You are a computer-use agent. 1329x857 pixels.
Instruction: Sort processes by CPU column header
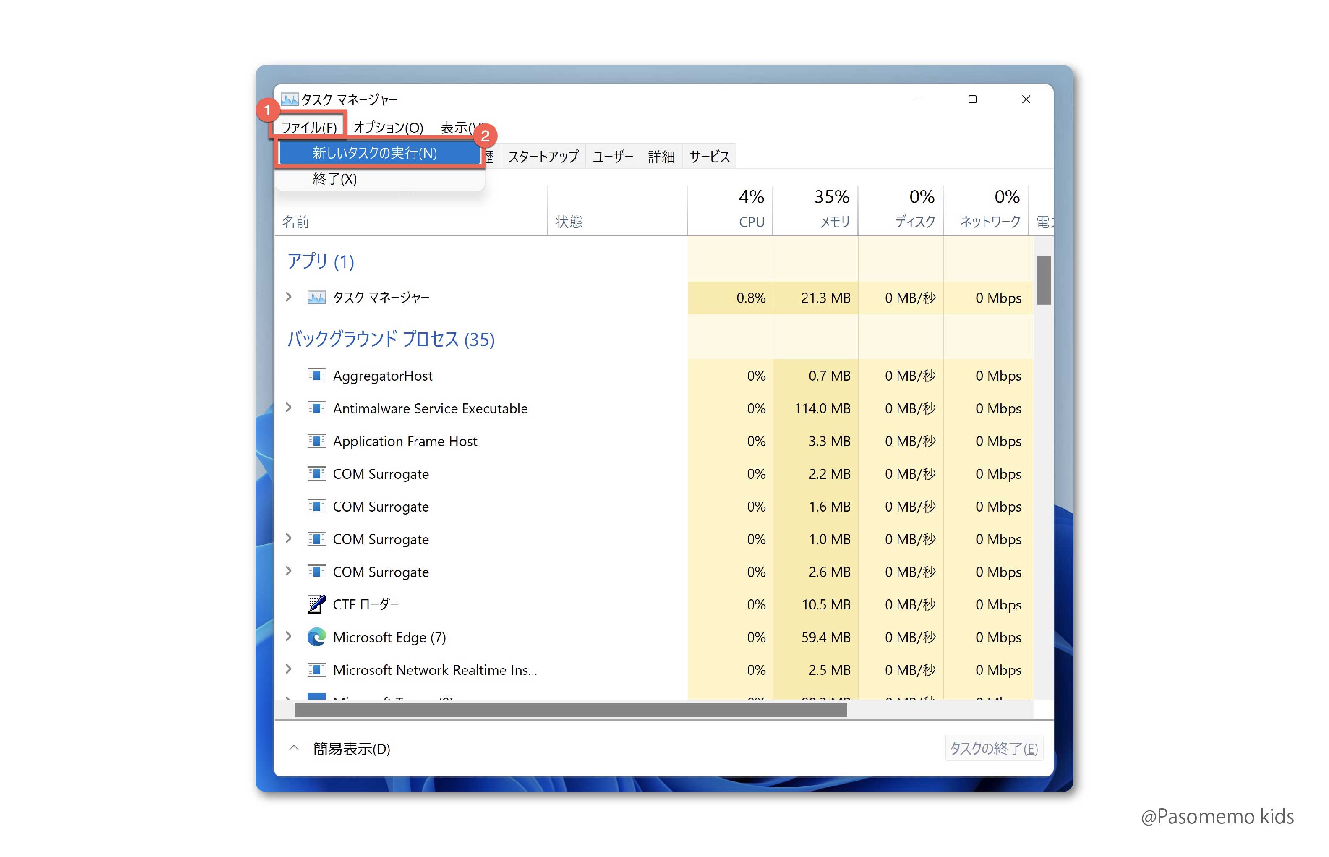click(x=731, y=210)
